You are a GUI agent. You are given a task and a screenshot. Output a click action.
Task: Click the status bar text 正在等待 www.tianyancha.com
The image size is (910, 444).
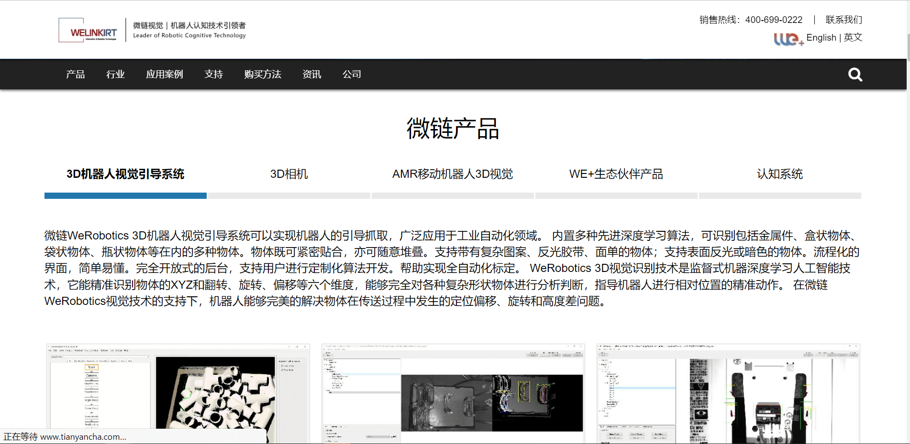(65, 436)
